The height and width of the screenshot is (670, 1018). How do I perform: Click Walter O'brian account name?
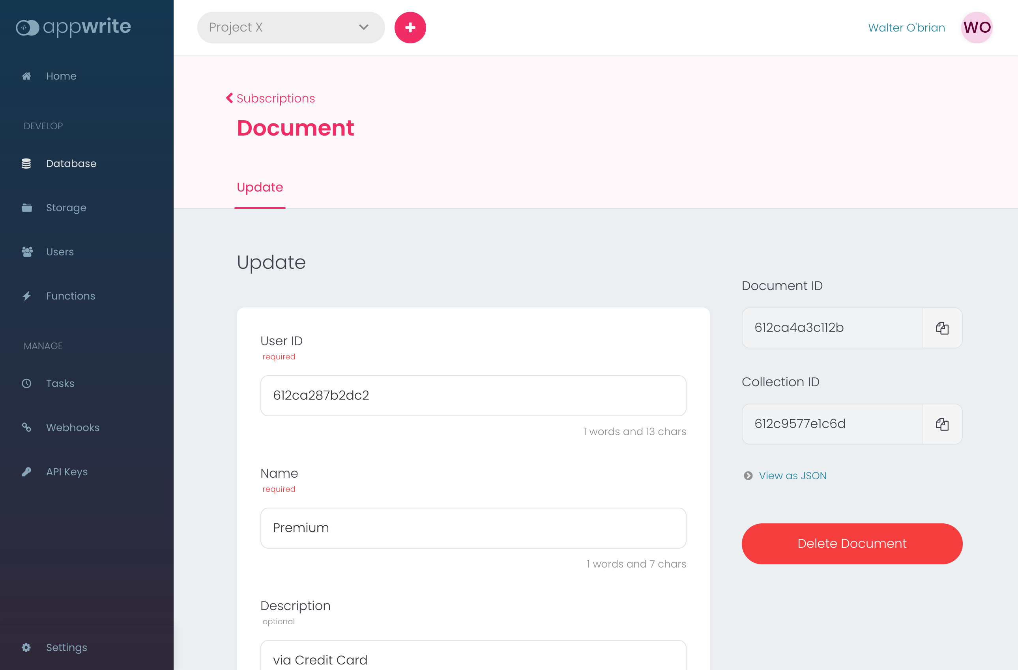tap(906, 27)
